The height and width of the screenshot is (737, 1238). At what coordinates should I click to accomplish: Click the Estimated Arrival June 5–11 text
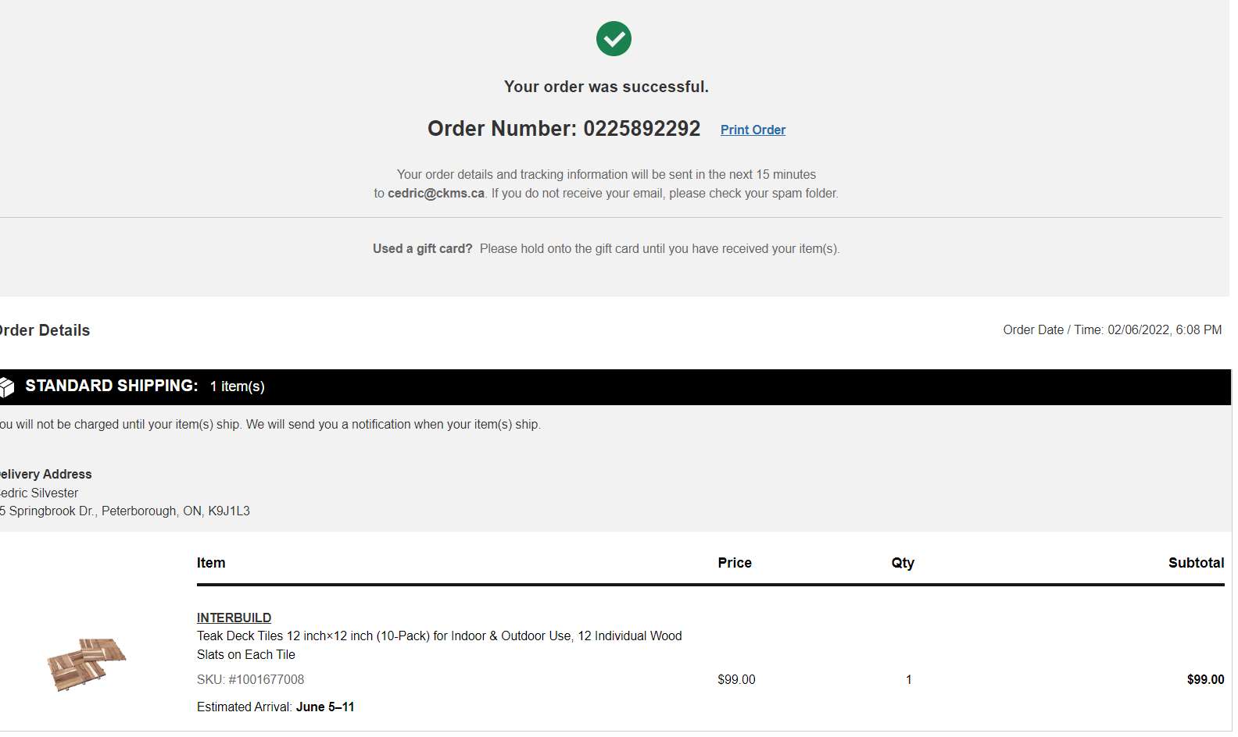click(x=275, y=707)
